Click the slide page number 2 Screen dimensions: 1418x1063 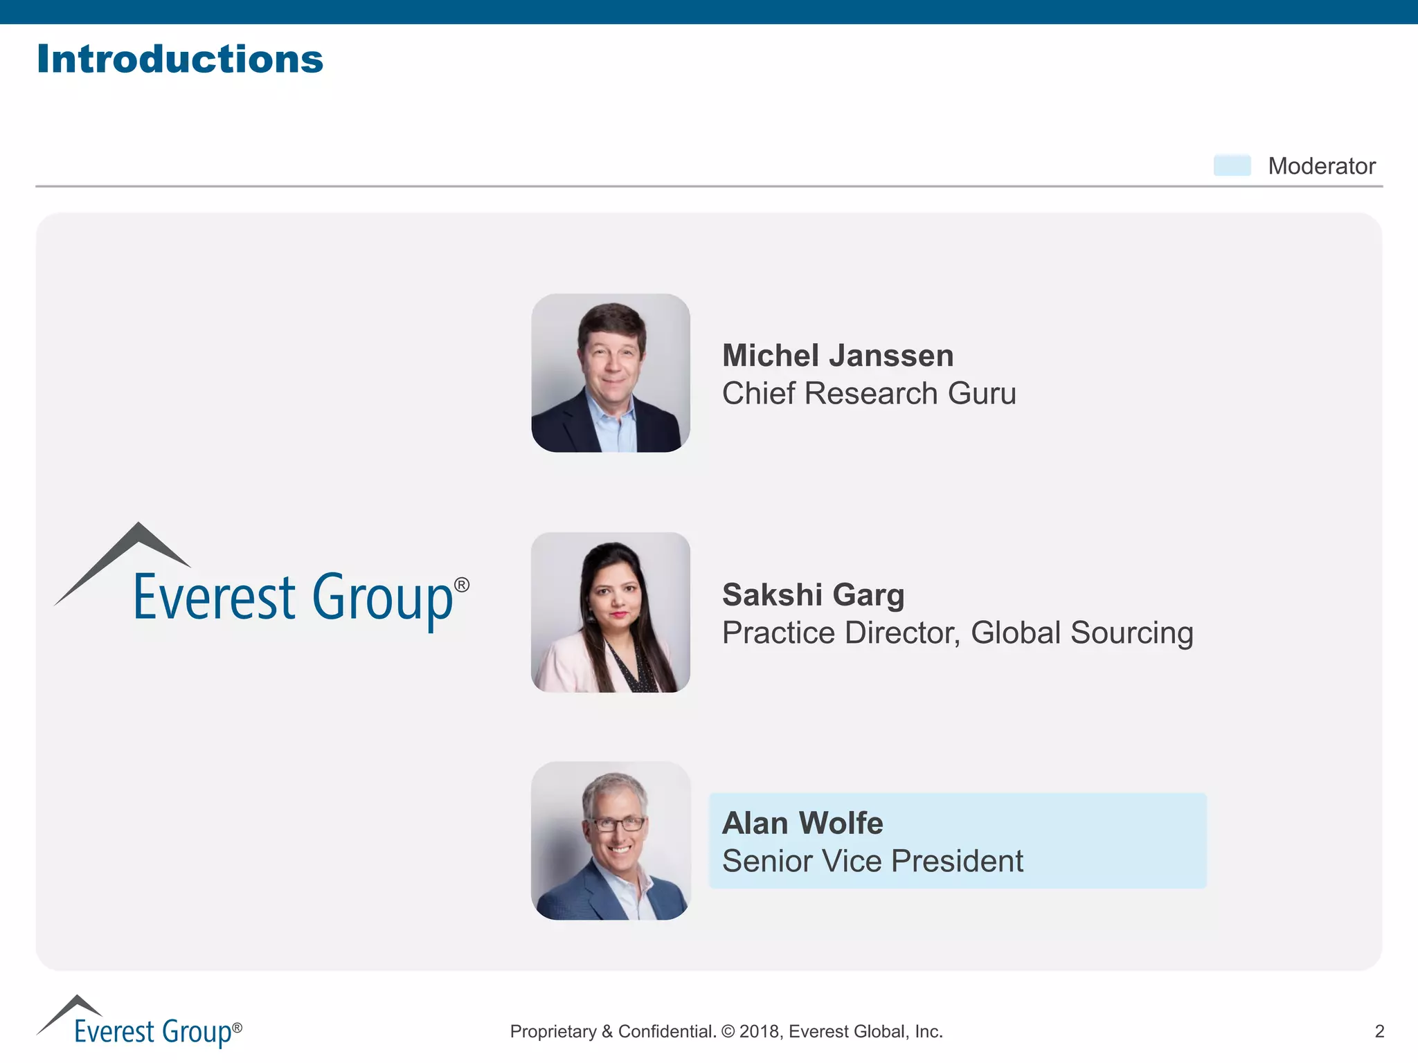pyautogui.click(x=1379, y=1032)
